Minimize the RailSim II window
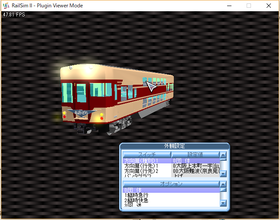This screenshot has width=280, height=220. pos(229,6)
